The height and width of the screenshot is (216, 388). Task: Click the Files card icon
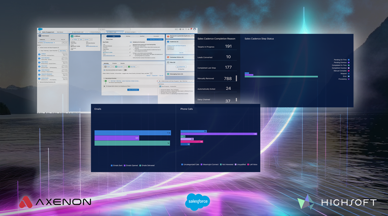tap(168, 62)
